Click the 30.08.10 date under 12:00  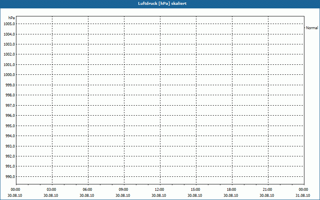(x=159, y=196)
